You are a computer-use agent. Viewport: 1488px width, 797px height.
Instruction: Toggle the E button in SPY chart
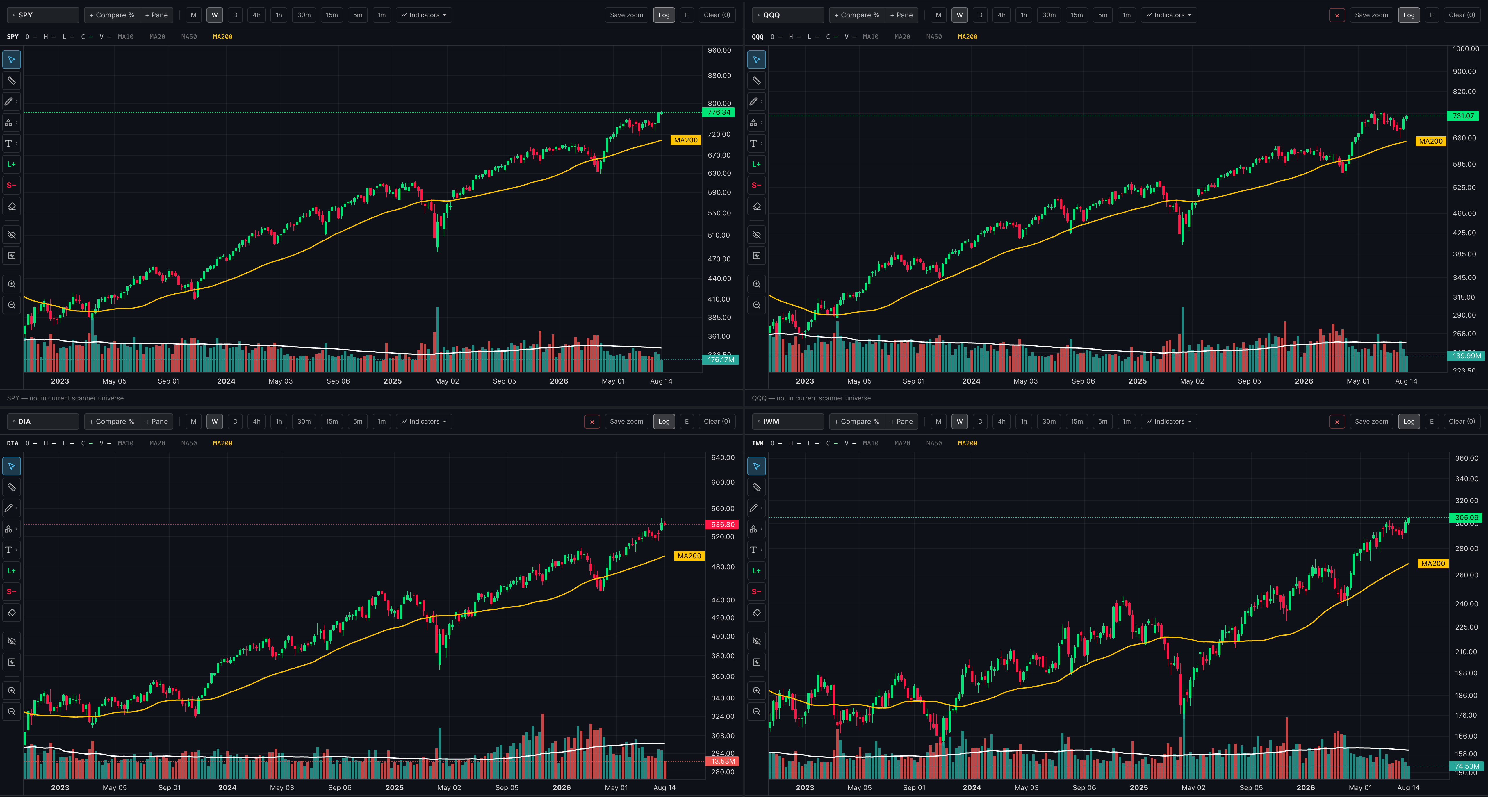(x=687, y=15)
